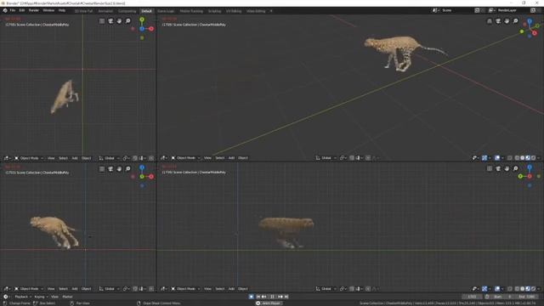
Task: Click zoom magnifier icon in bottom-right viewport
Action: [516, 168]
